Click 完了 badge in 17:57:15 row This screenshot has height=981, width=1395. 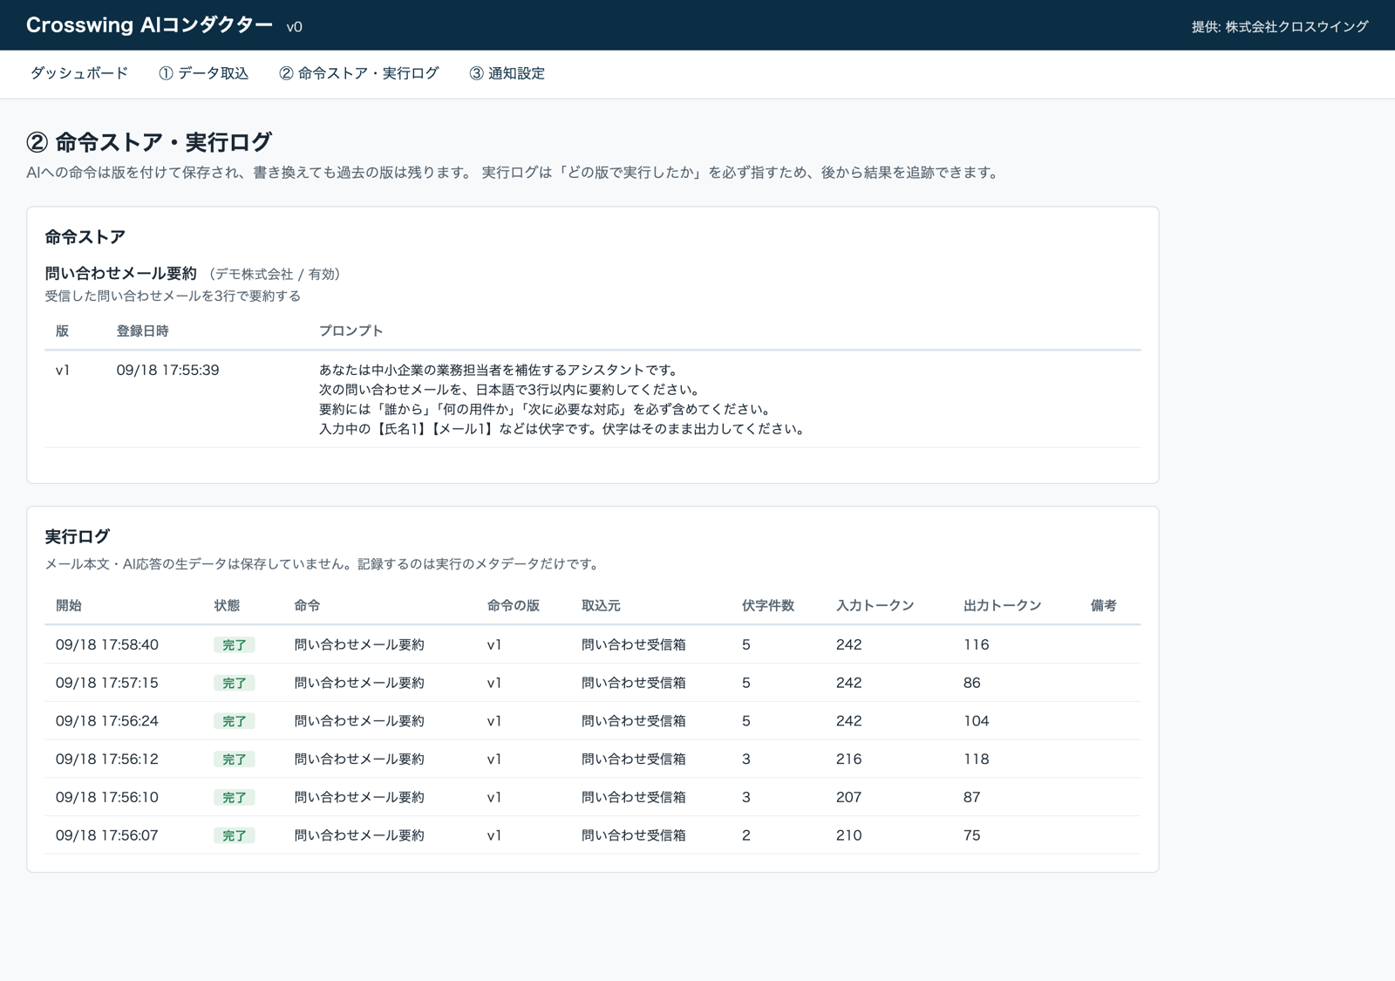234,683
